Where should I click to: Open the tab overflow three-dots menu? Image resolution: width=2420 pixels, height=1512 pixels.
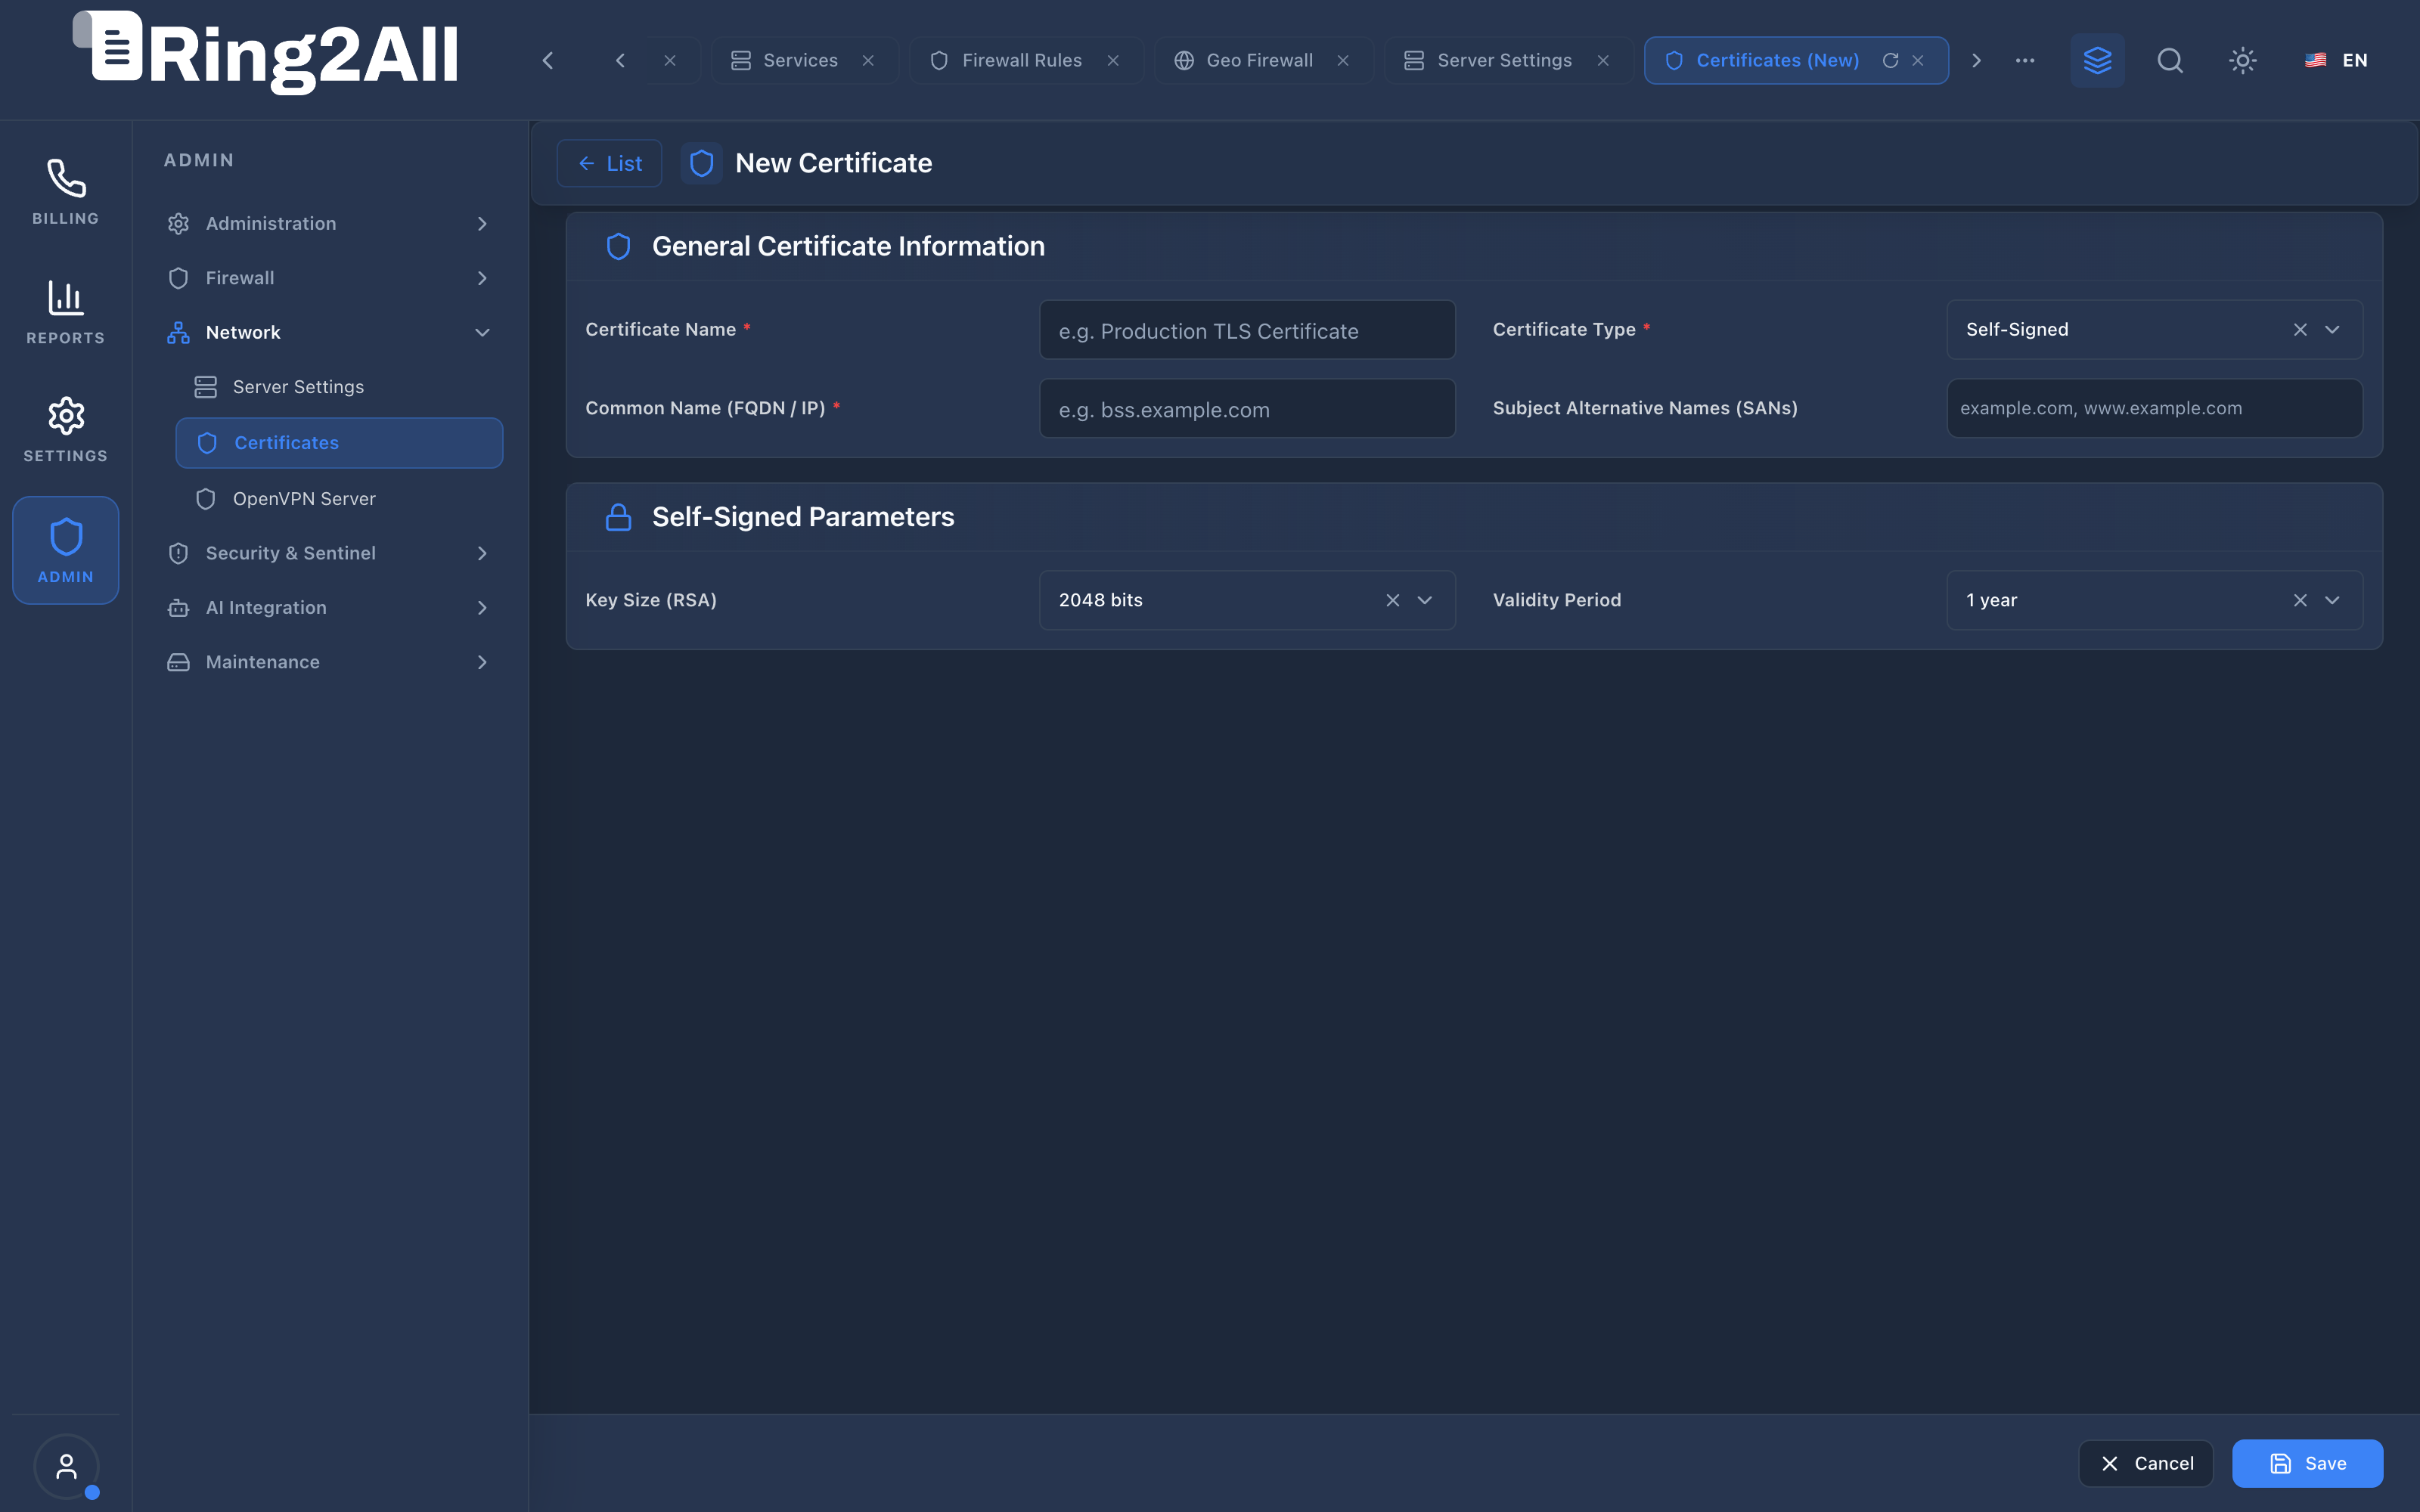tap(2025, 60)
